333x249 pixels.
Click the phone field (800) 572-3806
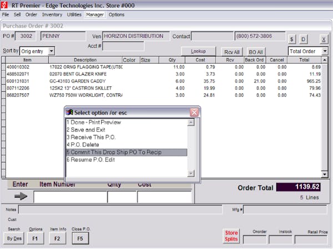pos(260,36)
